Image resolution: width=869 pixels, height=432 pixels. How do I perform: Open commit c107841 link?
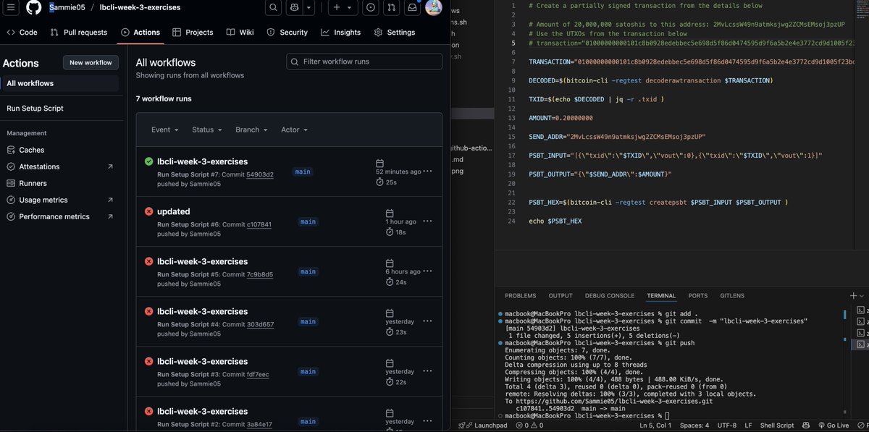click(259, 224)
